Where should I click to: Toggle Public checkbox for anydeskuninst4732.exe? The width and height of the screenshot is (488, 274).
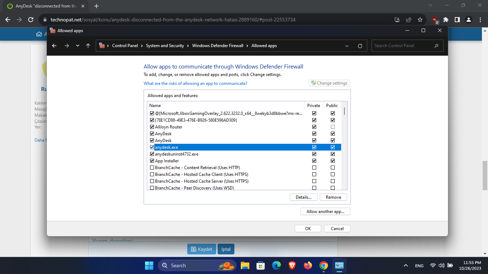pos(333,154)
